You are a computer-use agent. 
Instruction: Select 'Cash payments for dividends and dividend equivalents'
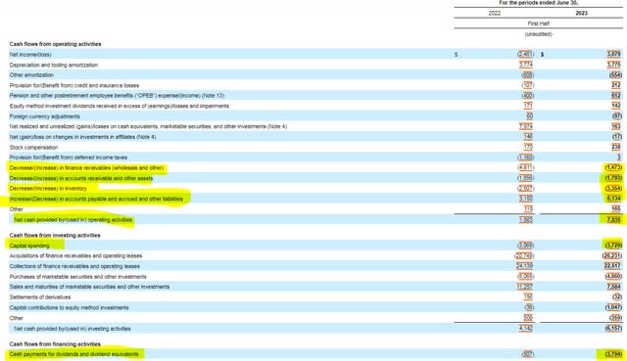pos(74,354)
